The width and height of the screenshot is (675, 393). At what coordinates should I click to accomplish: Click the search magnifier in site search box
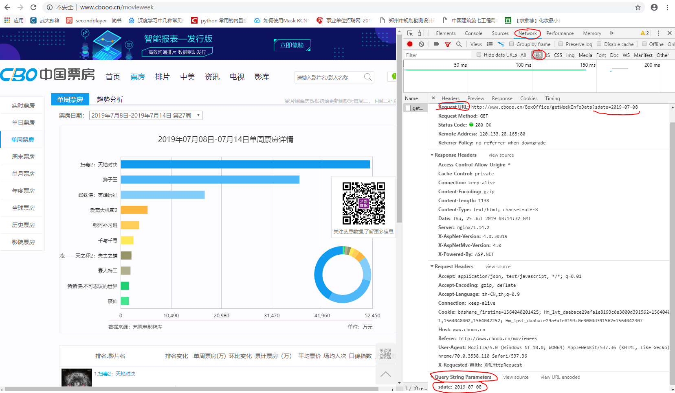pos(368,77)
